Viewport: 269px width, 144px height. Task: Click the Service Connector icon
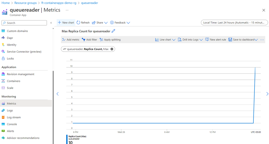[x=3, y=52]
